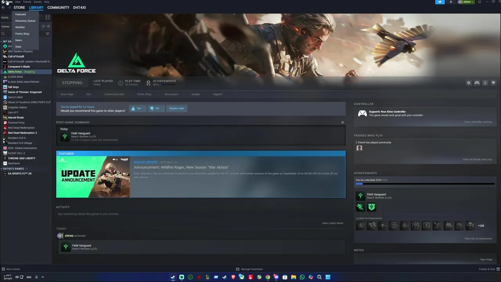
Task: Add Delta Force to favorites heart
Action: 493,83
